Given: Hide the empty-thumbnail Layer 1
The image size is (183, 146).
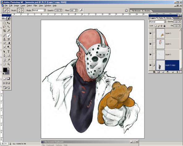Looking at the screenshot, I should tap(150, 54).
